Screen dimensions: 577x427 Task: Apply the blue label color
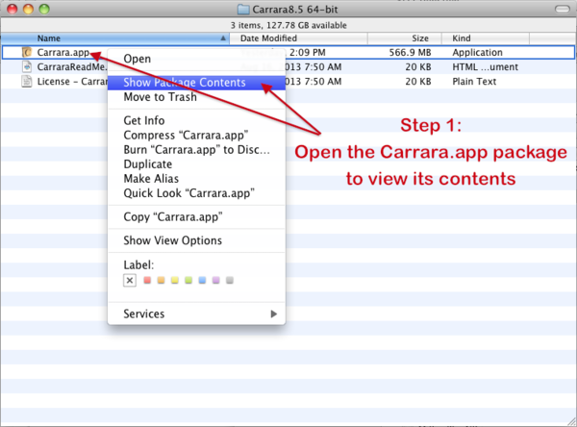tap(202, 281)
